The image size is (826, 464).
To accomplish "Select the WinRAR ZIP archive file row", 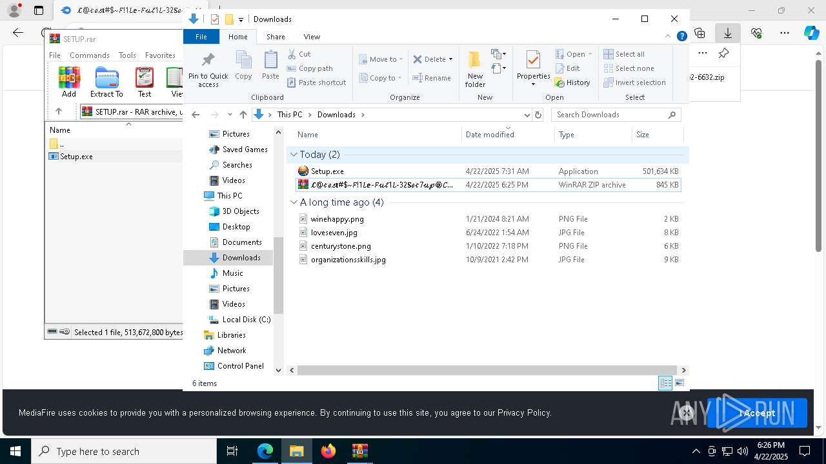I will tap(488, 185).
